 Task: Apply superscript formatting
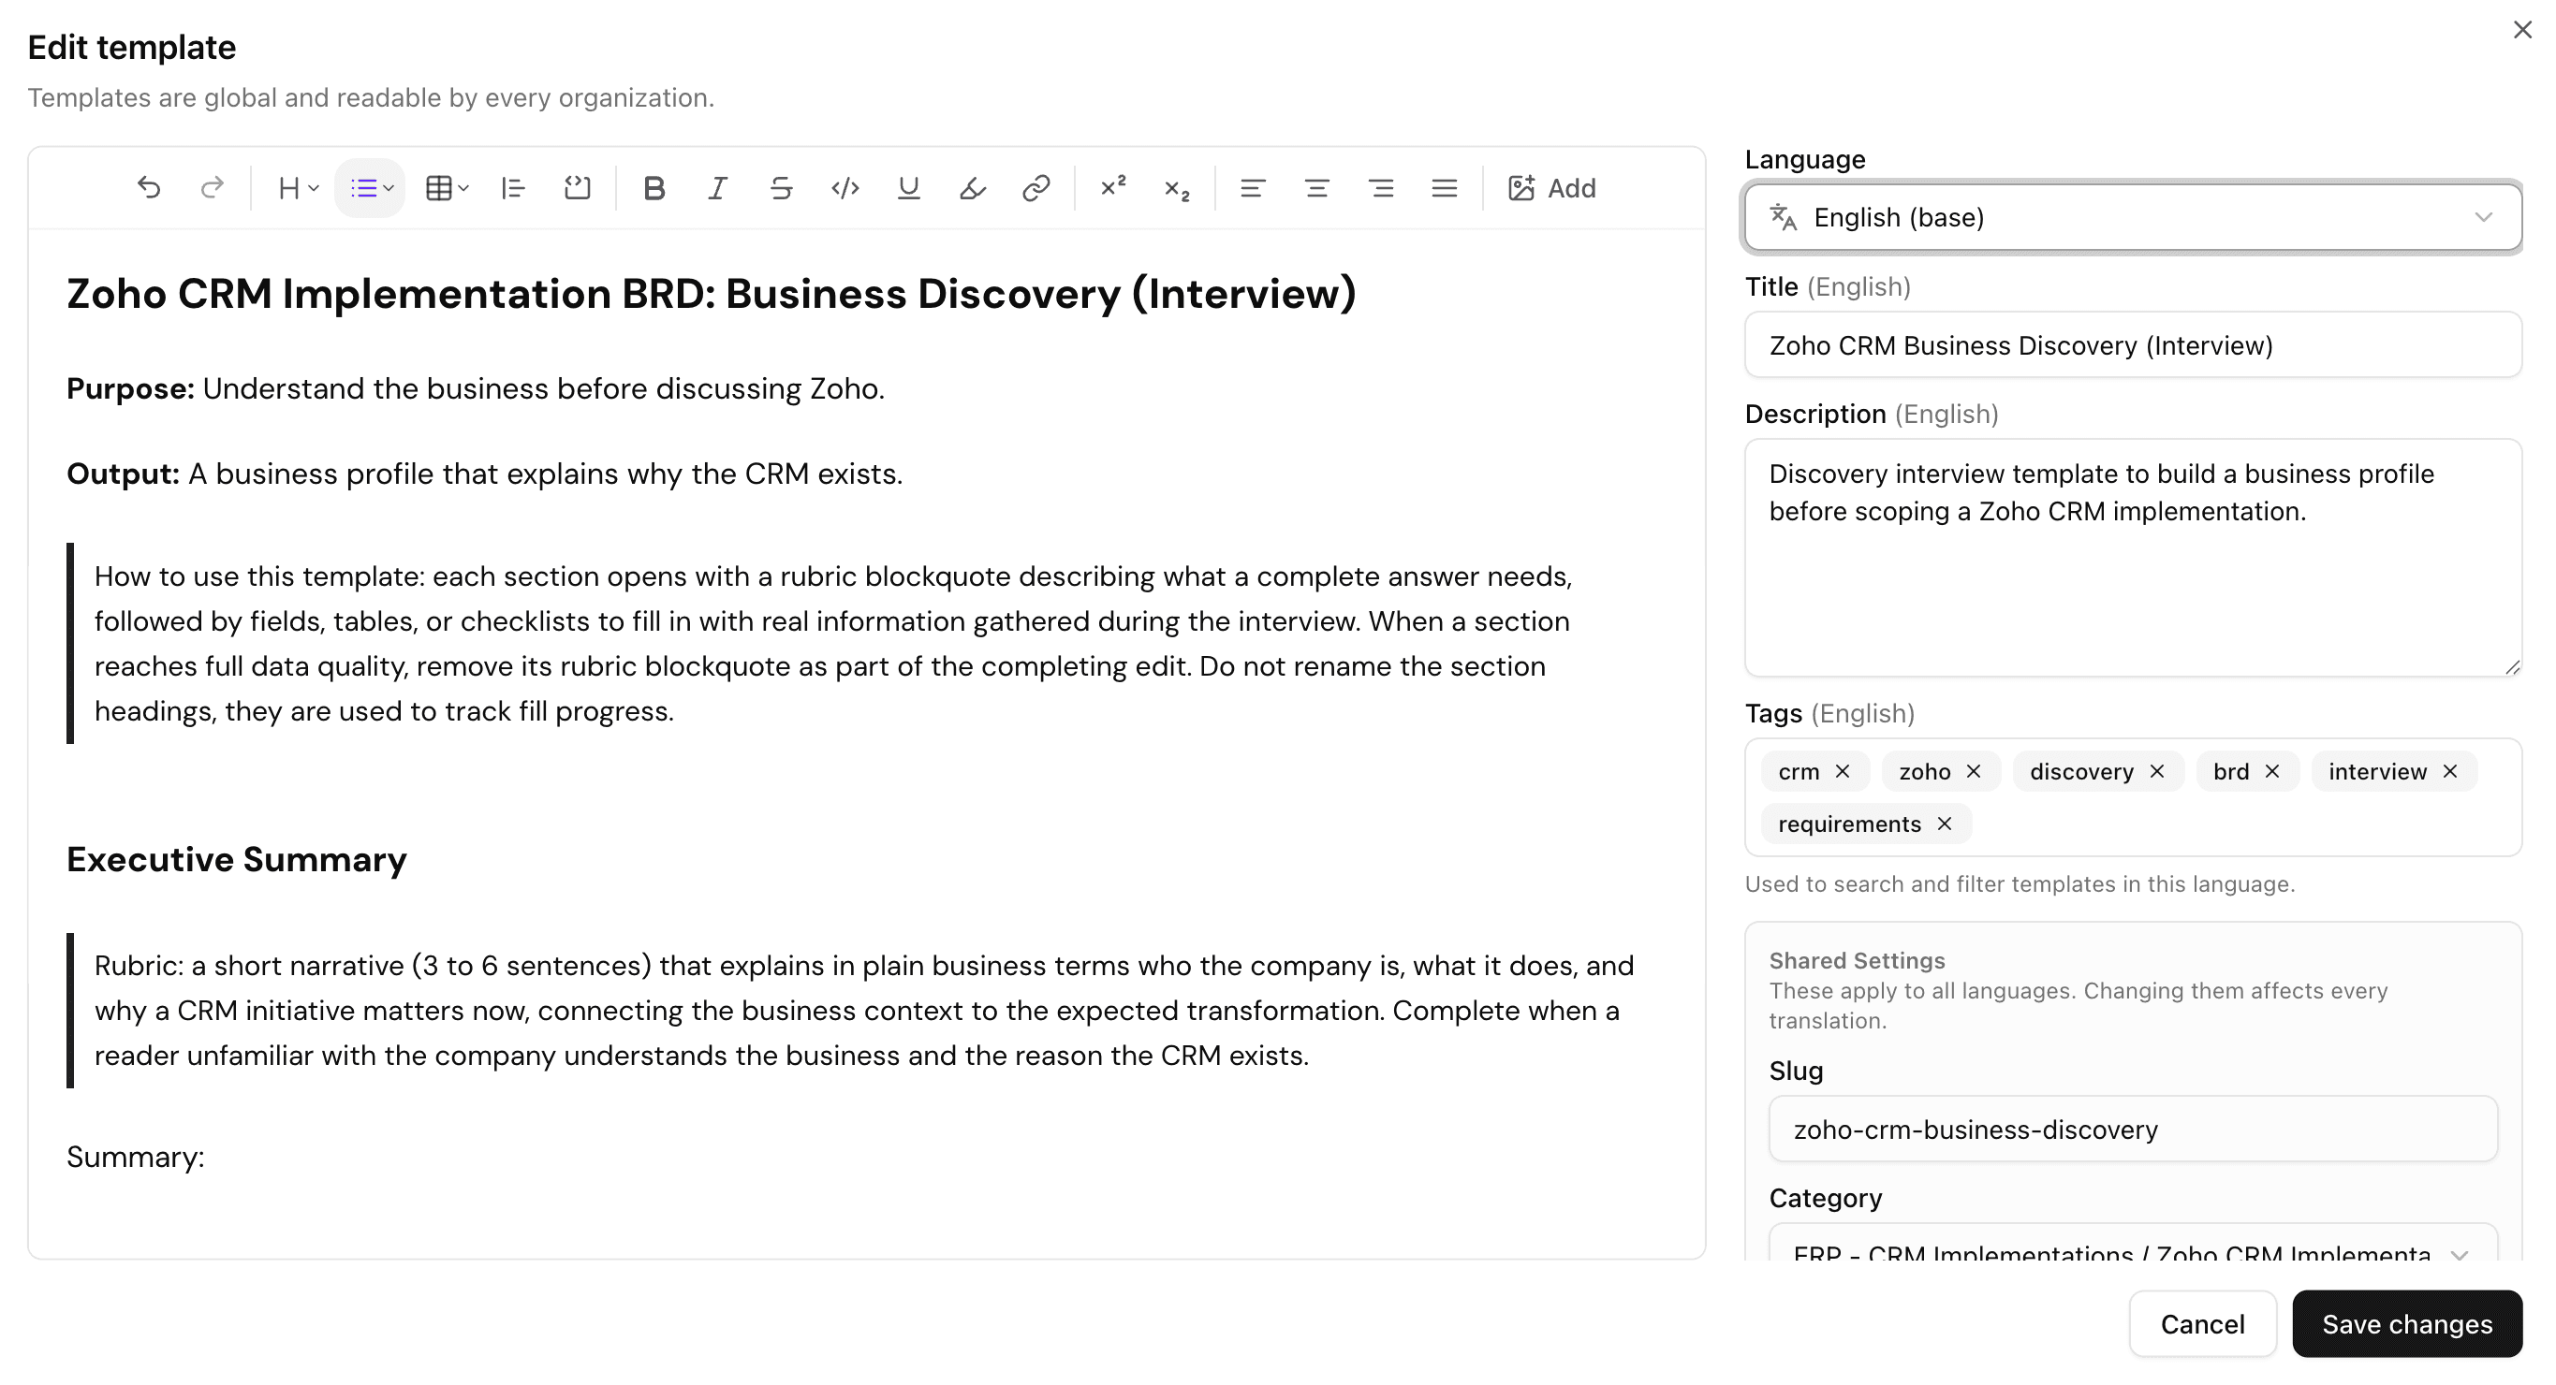[1112, 187]
